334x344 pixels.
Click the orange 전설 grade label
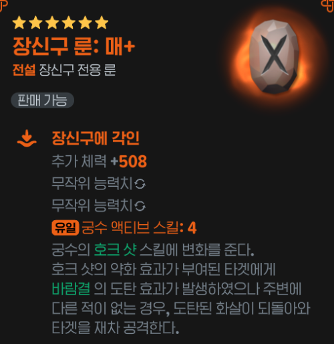pos(24,70)
